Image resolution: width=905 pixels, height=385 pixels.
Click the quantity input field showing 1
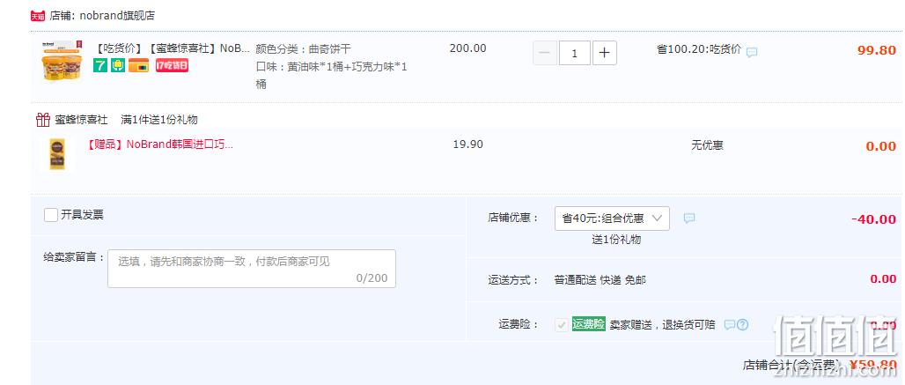pos(574,53)
